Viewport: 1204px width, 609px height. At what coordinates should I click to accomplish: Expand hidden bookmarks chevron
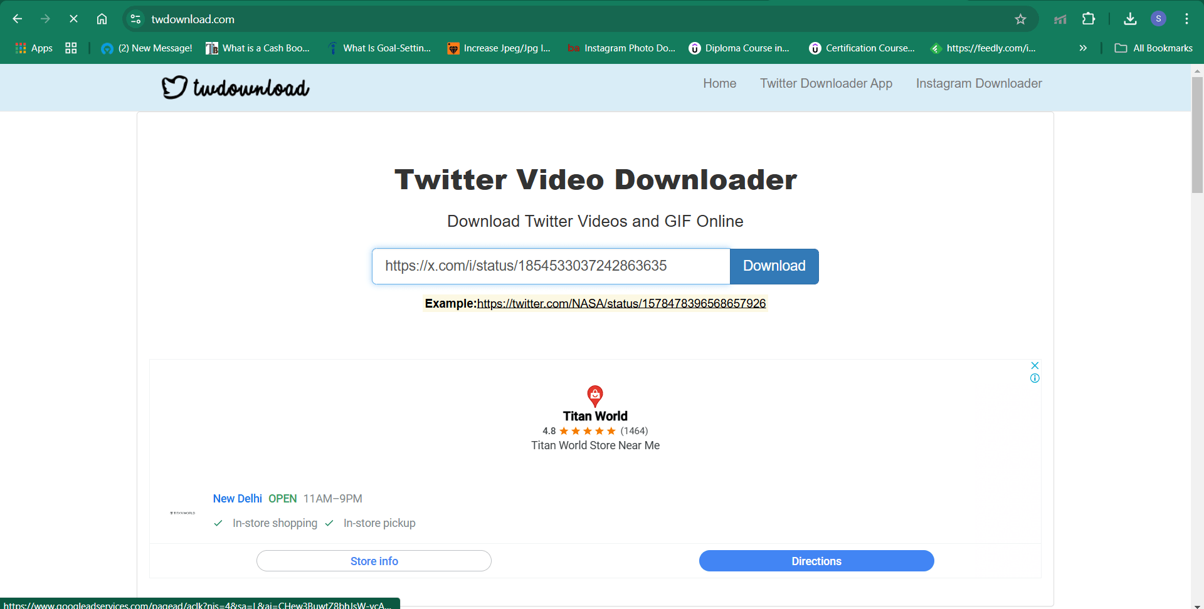click(x=1083, y=48)
